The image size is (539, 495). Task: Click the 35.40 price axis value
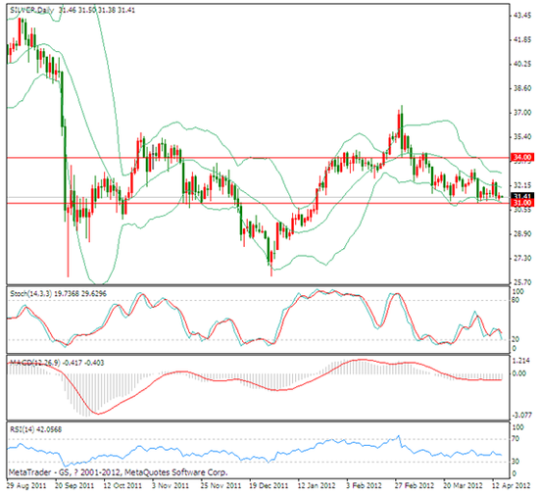tap(522, 137)
